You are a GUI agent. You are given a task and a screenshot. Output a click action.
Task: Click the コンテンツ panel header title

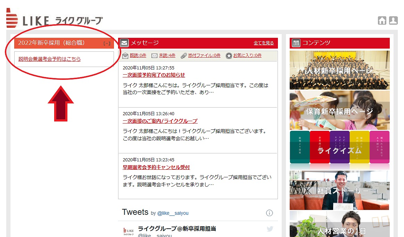316,43
